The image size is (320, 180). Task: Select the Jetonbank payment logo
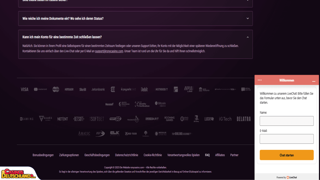(x=98, y=89)
